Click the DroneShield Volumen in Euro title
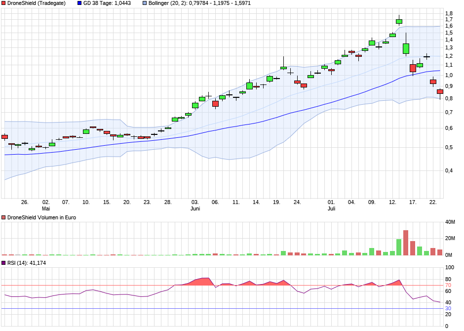This screenshot has height=331, width=464. (x=41, y=217)
